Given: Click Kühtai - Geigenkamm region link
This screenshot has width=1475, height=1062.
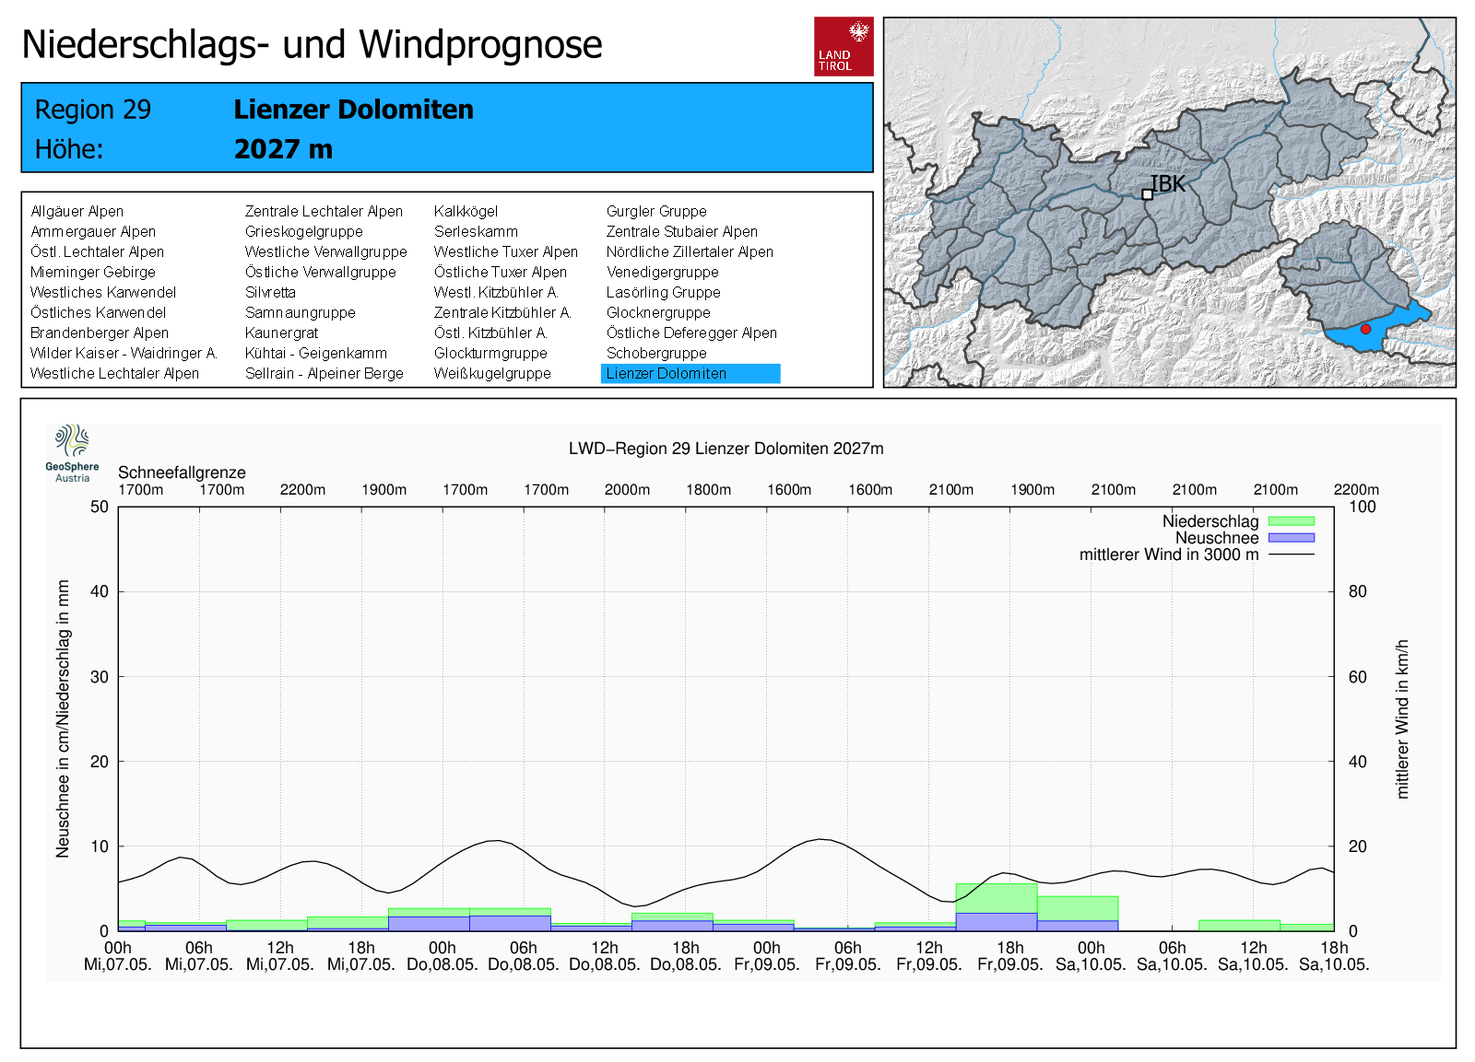Looking at the screenshot, I should coord(315,353).
